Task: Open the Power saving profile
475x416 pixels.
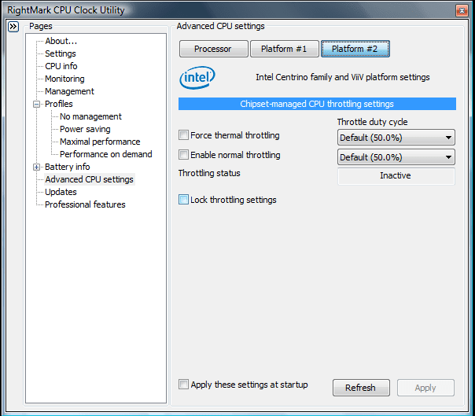Action: tap(85, 129)
